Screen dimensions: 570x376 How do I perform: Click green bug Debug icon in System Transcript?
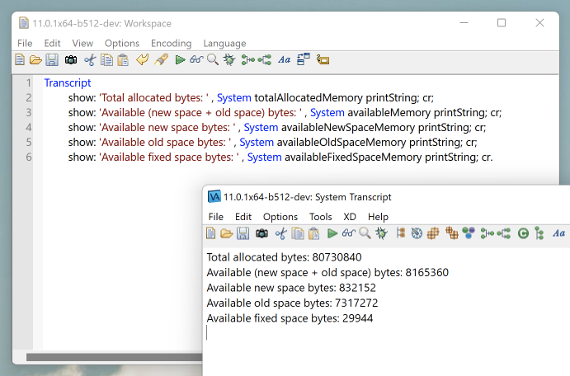click(x=381, y=233)
